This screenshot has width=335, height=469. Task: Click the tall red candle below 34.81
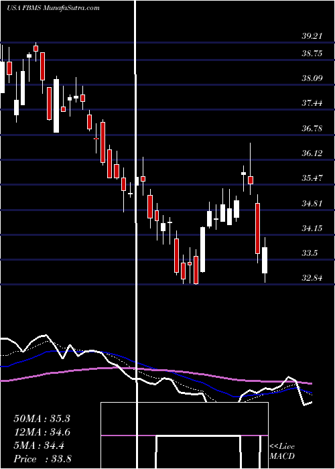(257, 228)
